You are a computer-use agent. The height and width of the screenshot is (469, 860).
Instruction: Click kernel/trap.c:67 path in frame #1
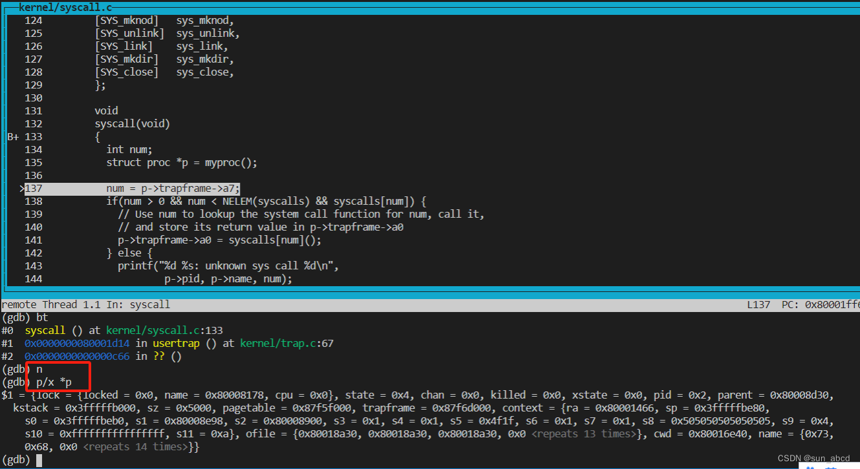point(286,343)
